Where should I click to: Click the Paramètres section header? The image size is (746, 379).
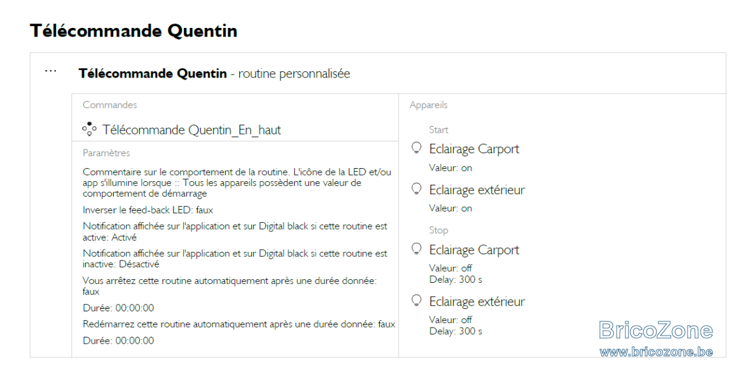[x=106, y=153]
